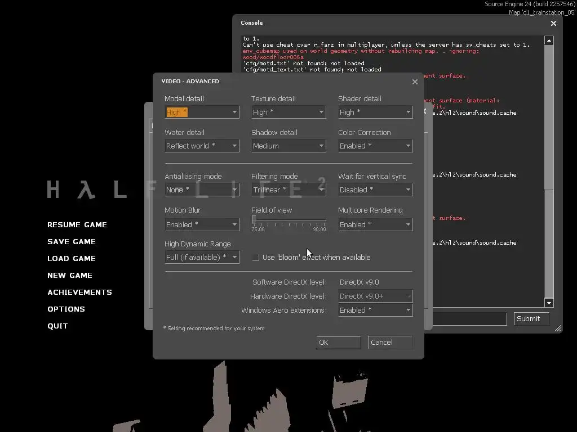Open the Multicore Rendering dropdown
577x432 pixels.
pyautogui.click(x=375, y=224)
